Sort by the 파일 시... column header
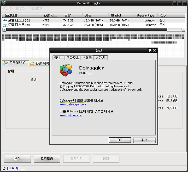 (51, 15)
